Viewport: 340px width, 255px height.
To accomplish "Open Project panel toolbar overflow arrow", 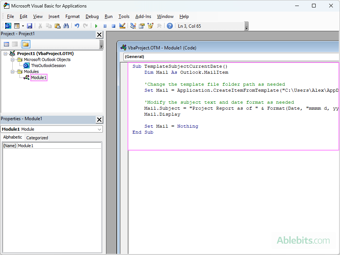I will pos(101,45).
